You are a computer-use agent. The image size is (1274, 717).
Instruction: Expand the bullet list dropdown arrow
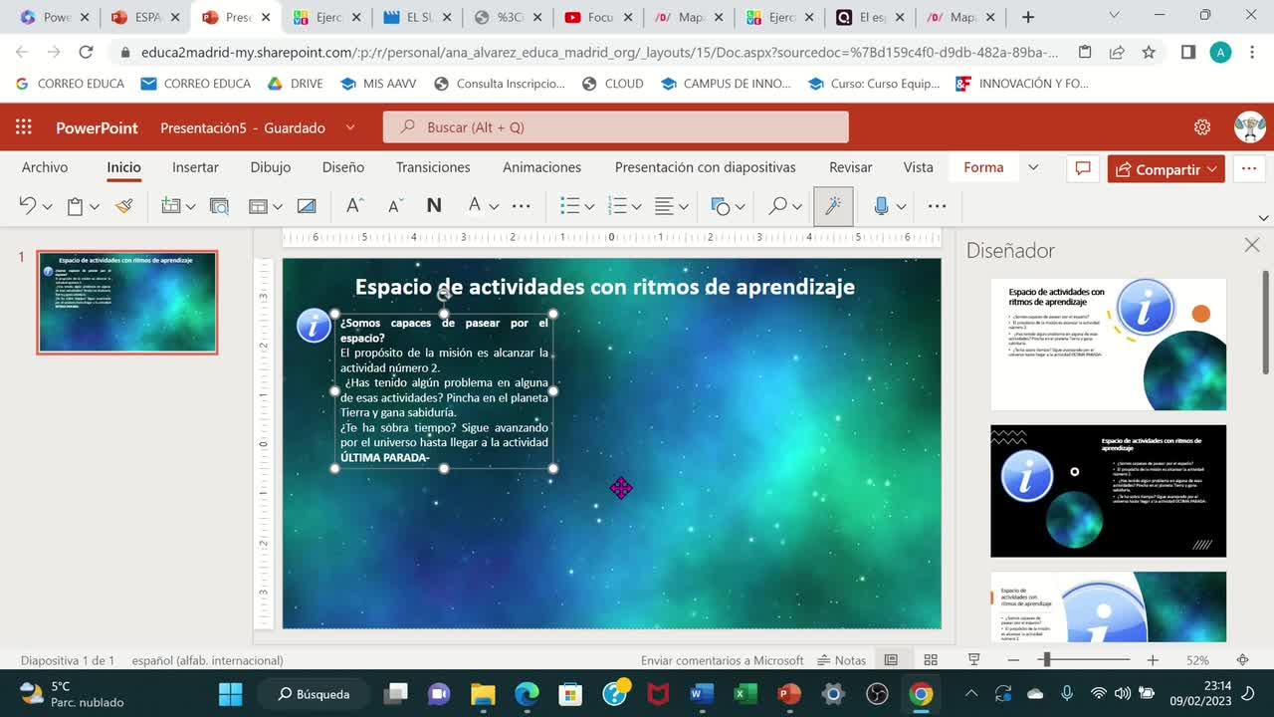pyautogui.click(x=590, y=207)
